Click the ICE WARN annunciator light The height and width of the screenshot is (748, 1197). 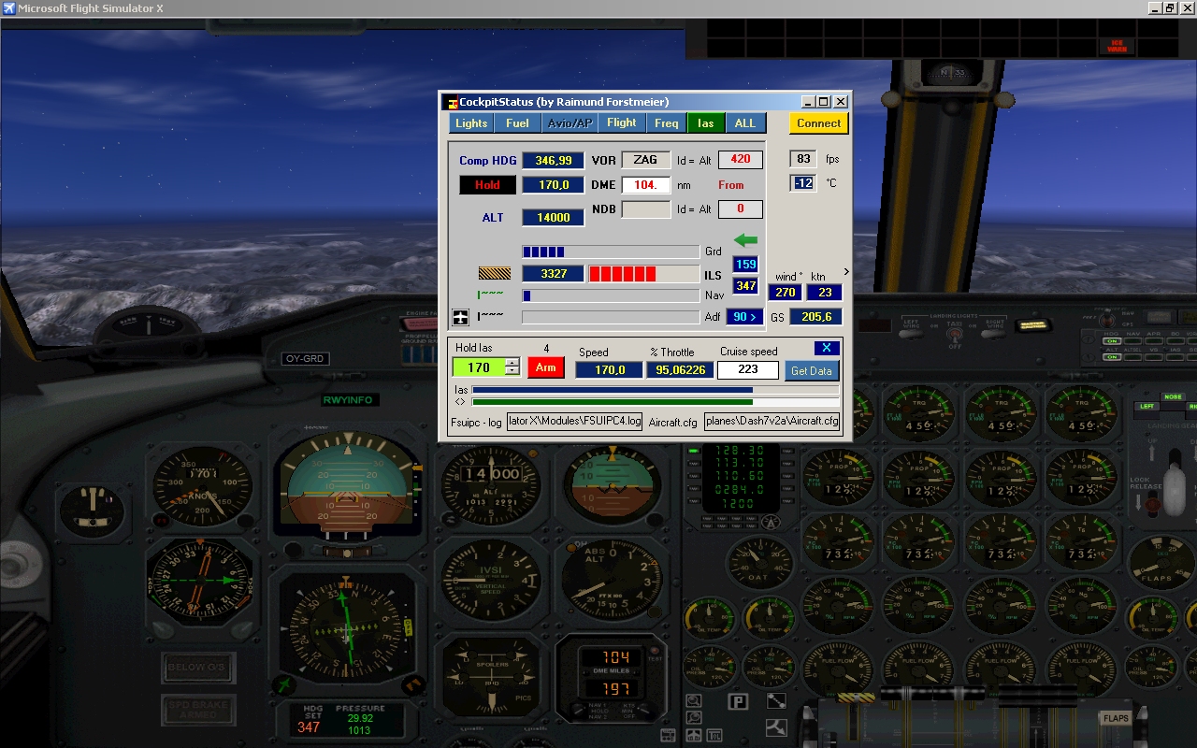pos(1116,44)
